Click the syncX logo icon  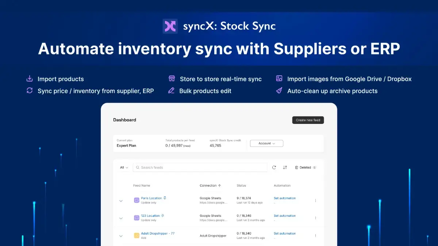(x=170, y=26)
